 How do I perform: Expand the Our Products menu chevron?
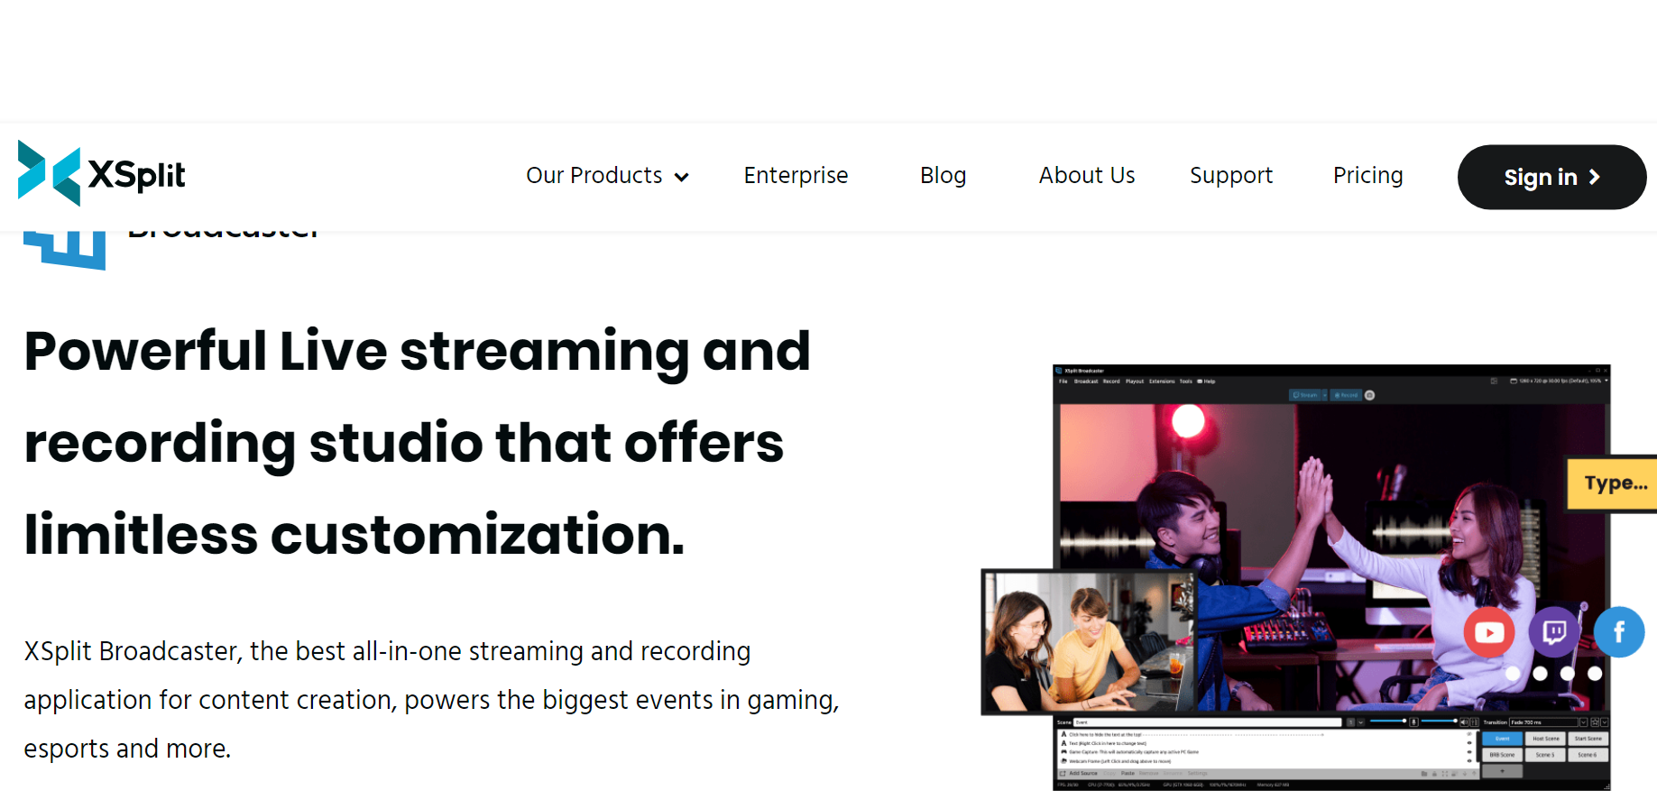(682, 177)
